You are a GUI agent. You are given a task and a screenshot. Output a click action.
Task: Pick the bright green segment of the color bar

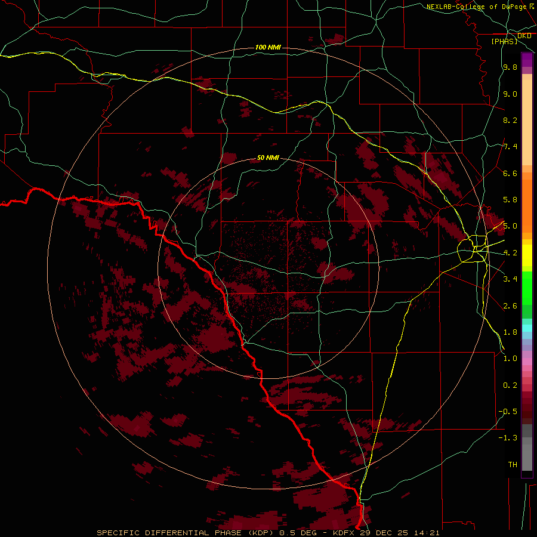527,288
